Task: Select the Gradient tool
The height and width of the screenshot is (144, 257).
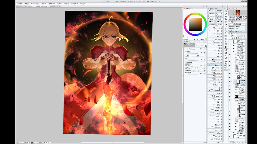Action: click(x=226, y=53)
